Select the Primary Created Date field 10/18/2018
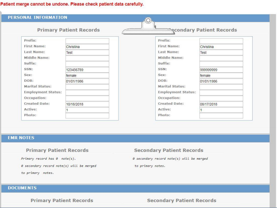277x208 pixels. [87, 104]
